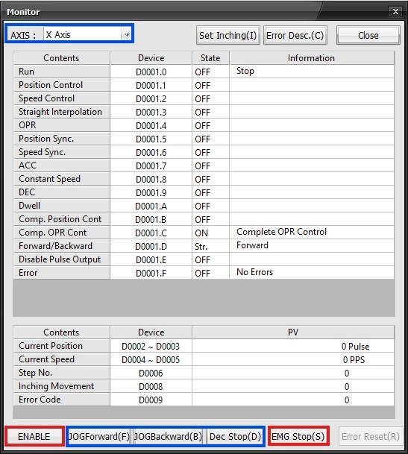Click the ENABLE button

(x=34, y=436)
